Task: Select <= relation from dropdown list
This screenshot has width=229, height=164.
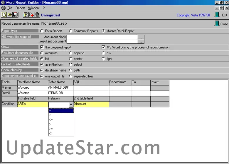Action: pyautogui.click(x=61, y=120)
